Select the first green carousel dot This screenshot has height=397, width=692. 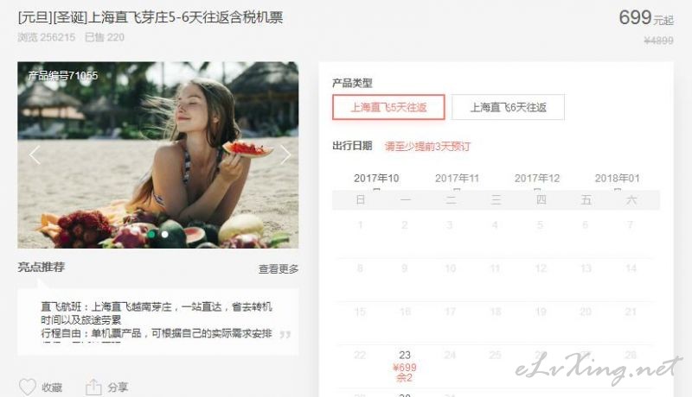click(152, 234)
